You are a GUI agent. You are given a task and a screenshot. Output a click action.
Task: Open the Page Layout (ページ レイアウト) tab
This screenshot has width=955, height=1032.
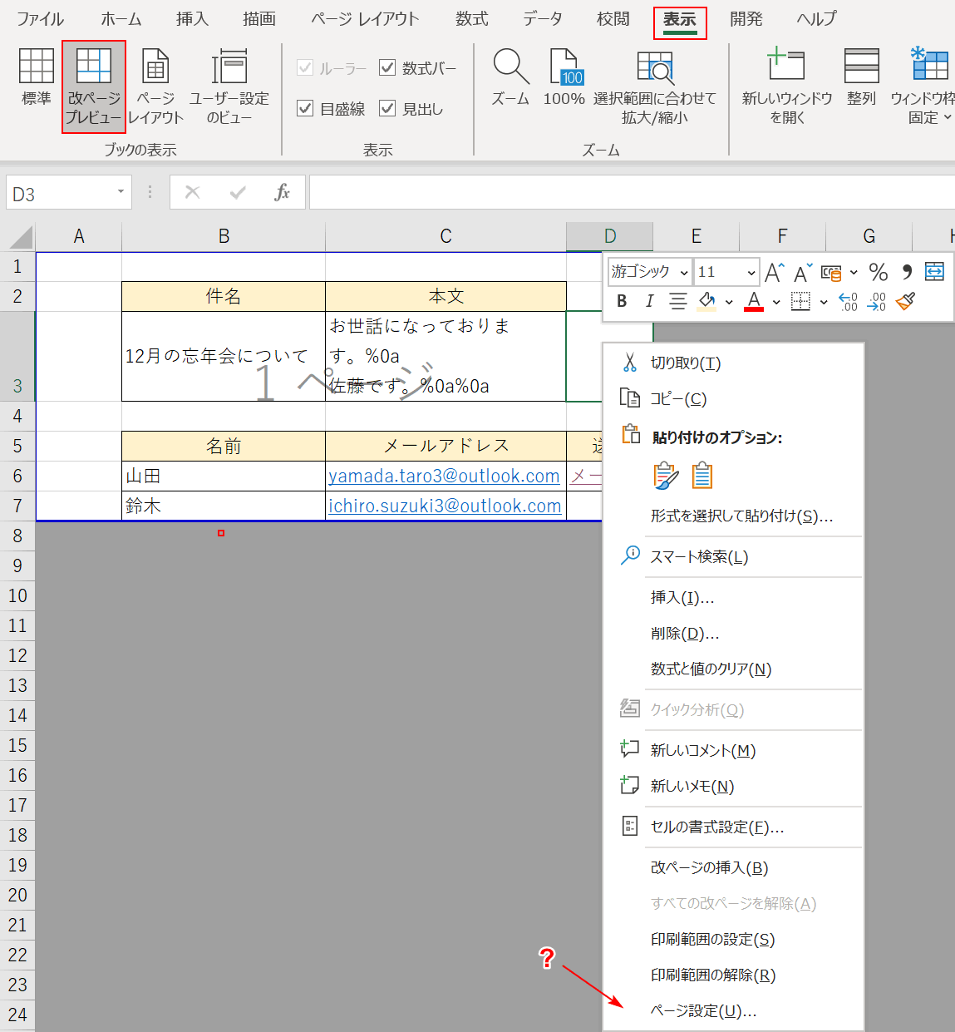tap(365, 19)
